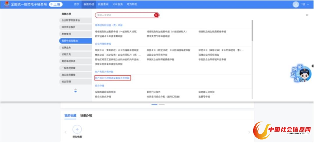Open 增值税及附加税费申报（一般纳税人适用）
Image resolution: width=314 pixels, height=143 pixels.
(x=116, y=32)
